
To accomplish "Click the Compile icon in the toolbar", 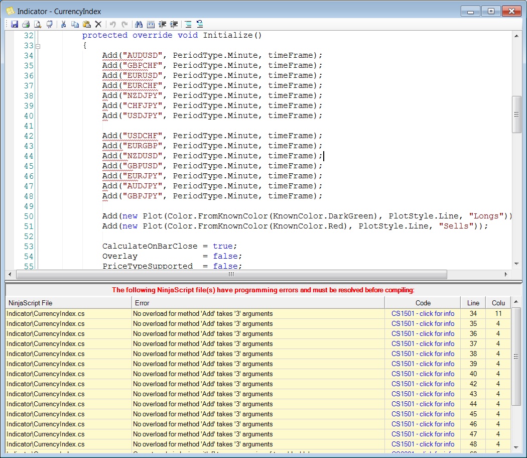I will [49, 24].
